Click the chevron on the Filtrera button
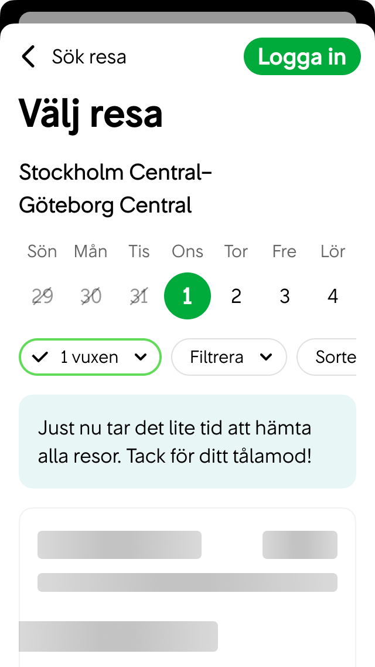This screenshot has height=667, width=375. (267, 357)
